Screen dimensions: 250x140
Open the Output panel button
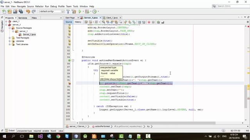coord(10,131)
